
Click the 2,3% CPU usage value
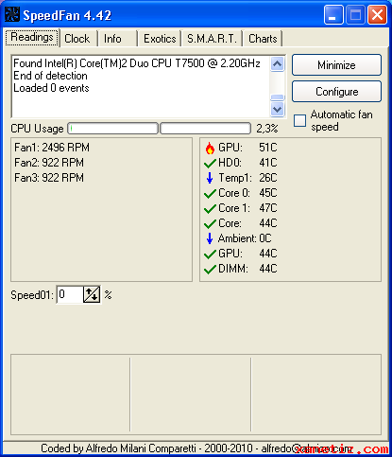coord(267,129)
